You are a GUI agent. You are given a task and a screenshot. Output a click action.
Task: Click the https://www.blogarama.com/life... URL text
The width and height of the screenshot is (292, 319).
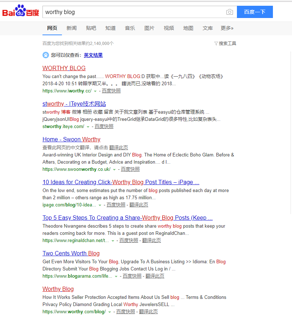pyautogui.click(x=77, y=276)
